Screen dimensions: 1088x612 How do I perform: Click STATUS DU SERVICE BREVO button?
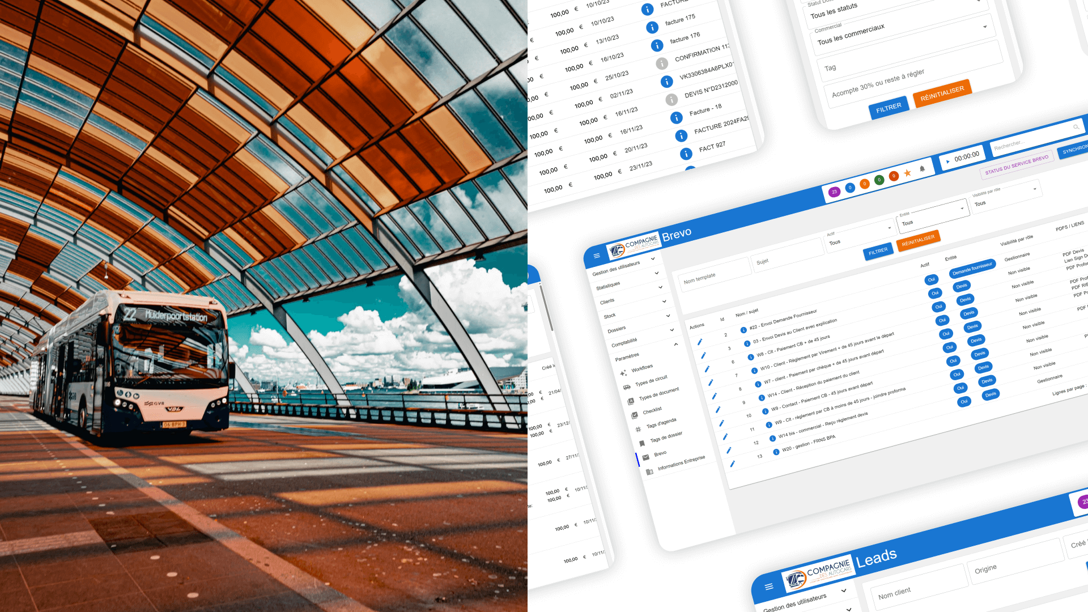[x=1017, y=164]
